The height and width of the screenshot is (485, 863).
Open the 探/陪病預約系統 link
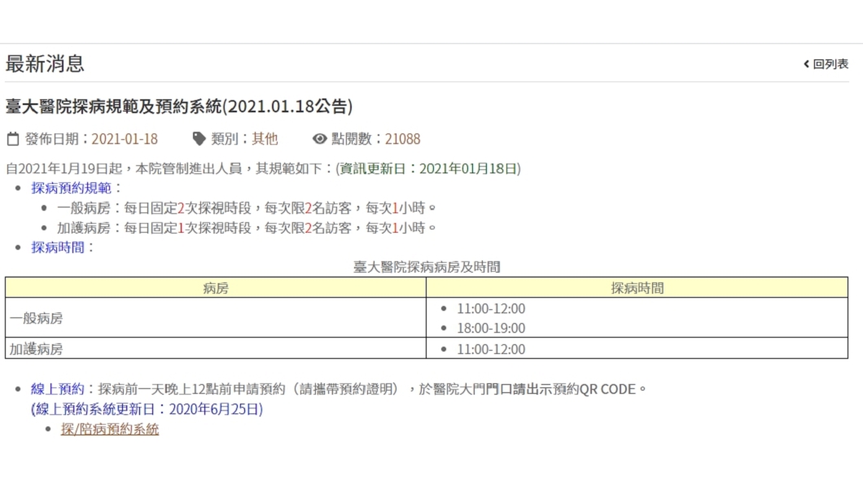point(110,429)
